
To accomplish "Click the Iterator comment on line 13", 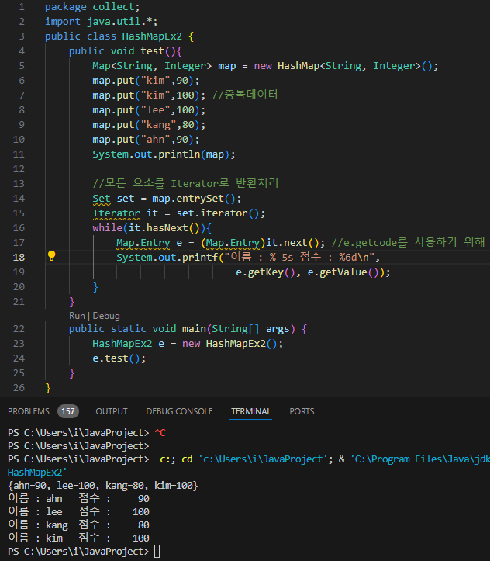I will (x=185, y=183).
